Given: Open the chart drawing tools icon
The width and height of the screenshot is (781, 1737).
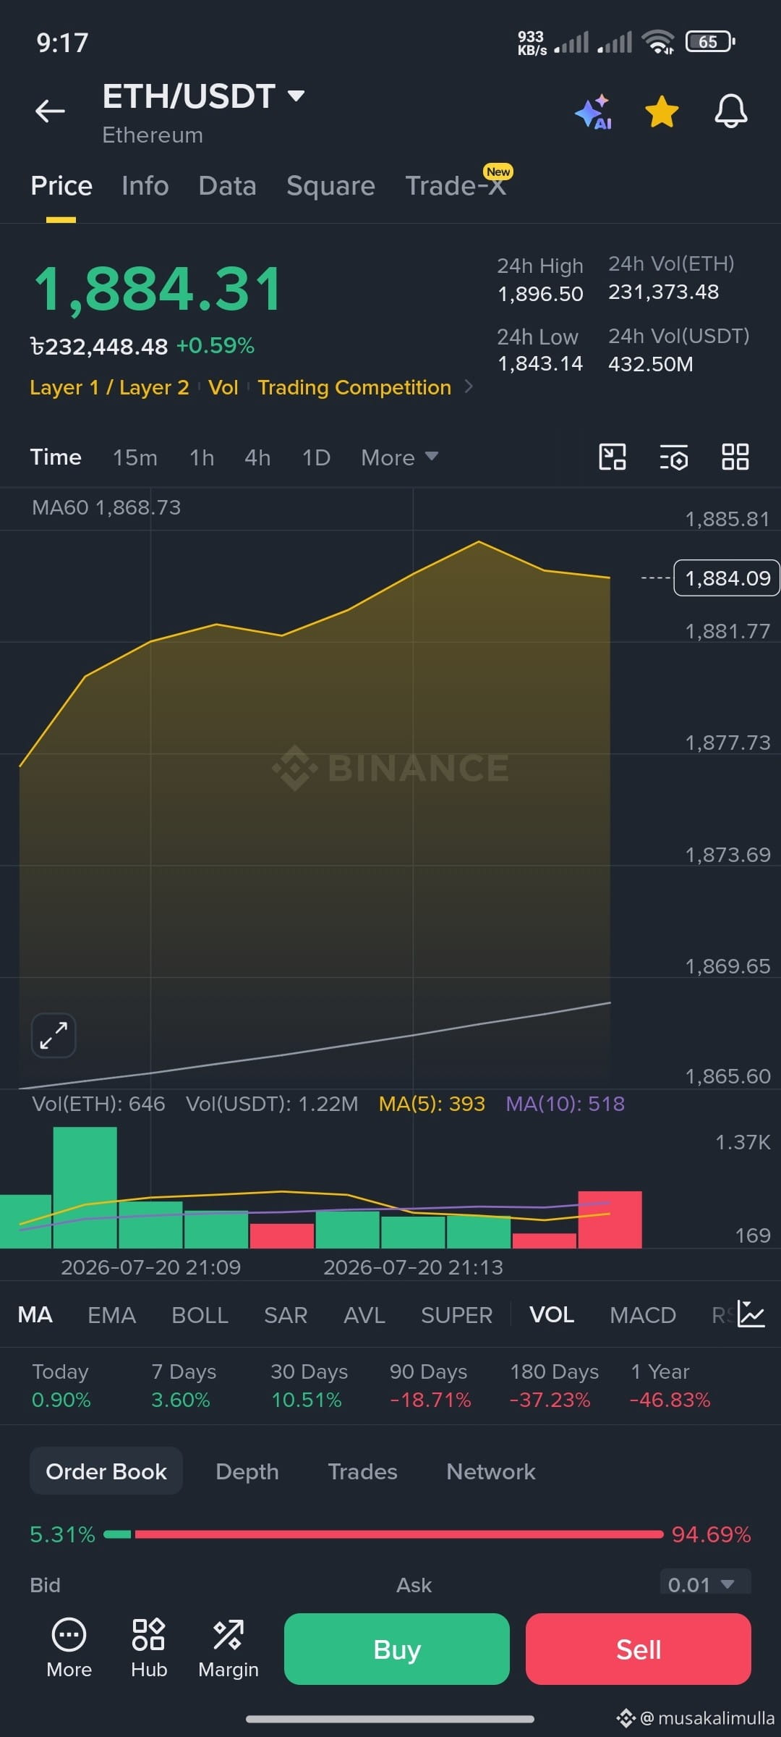Looking at the screenshot, I should (613, 457).
